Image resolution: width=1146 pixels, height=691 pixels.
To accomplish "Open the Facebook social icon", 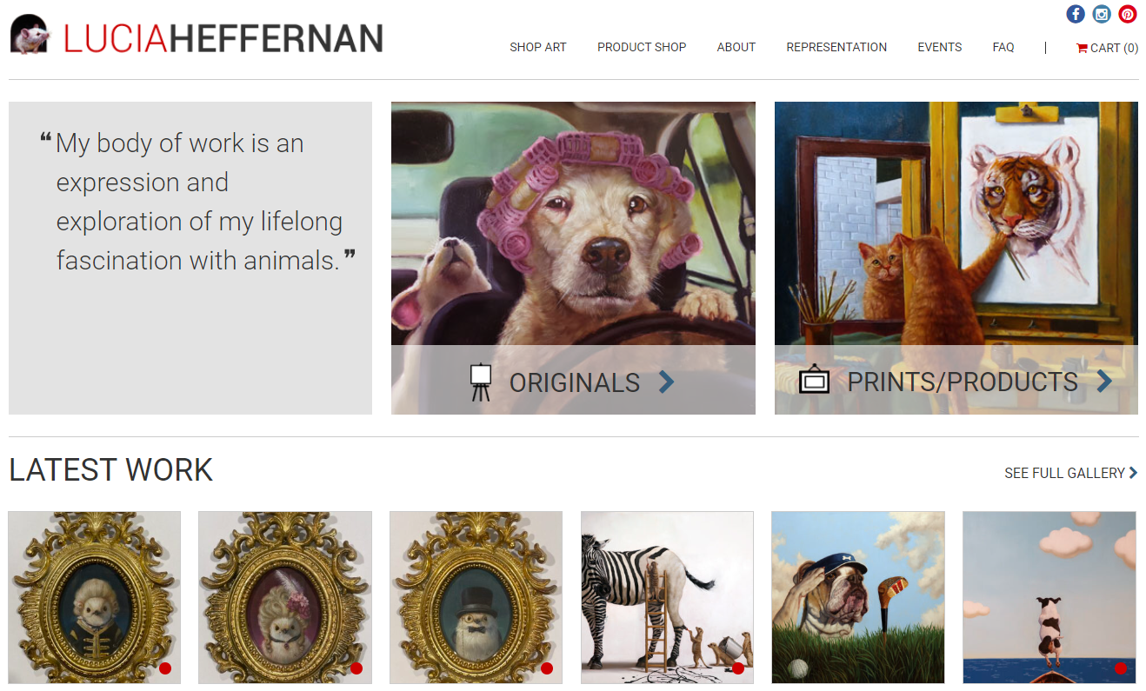I will 1076,14.
